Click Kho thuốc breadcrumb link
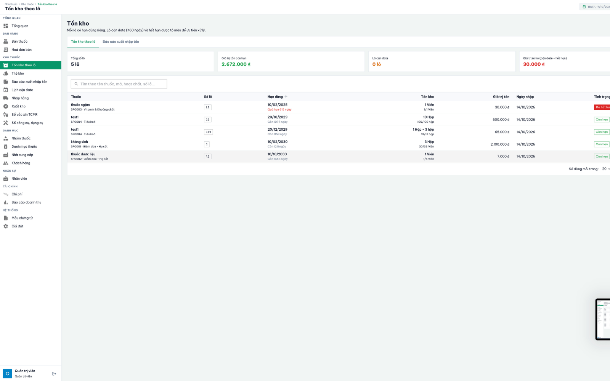The image size is (610, 381). (27, 4)
